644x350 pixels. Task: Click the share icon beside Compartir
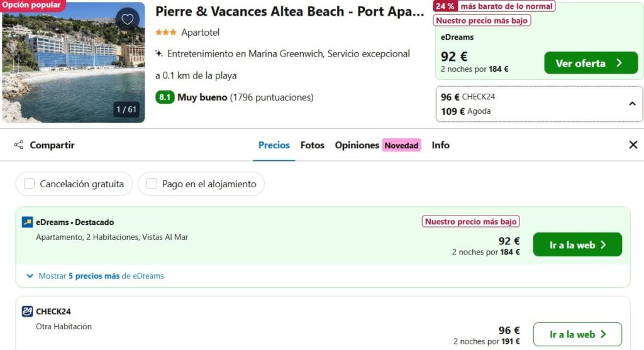click(18, 145)
